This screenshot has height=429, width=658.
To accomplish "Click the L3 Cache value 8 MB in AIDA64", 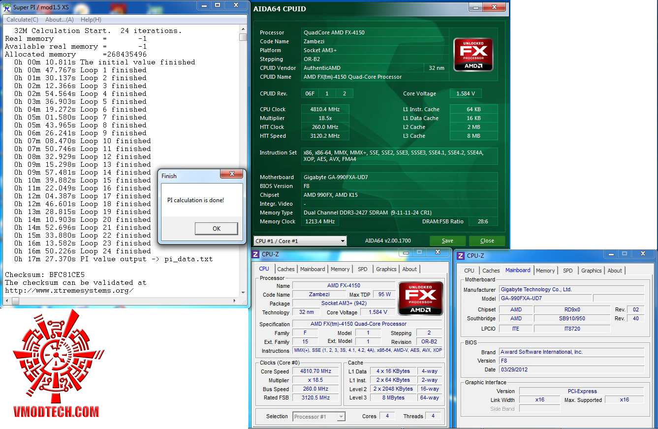I will (474, 136).
